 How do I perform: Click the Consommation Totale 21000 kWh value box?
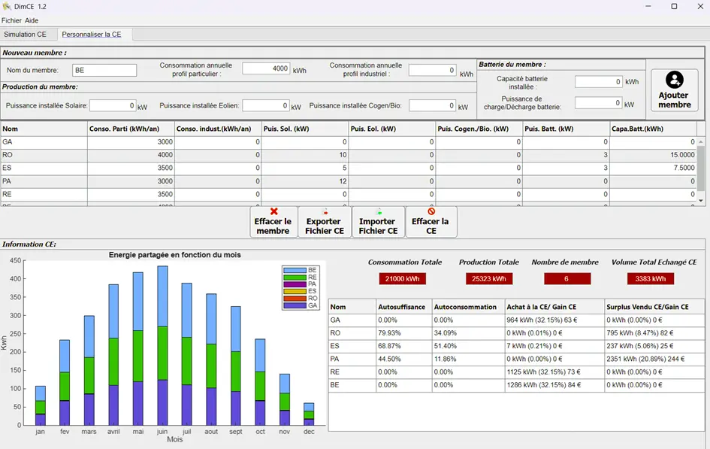click(x=403, y=279)
